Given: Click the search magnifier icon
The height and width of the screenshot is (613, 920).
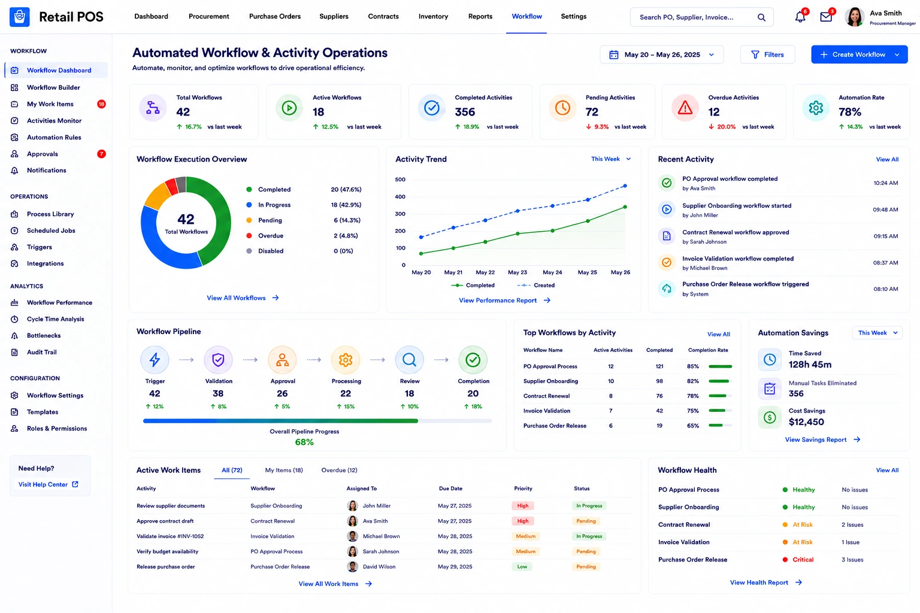Looking at the screenshot, I should click(761, 17).
